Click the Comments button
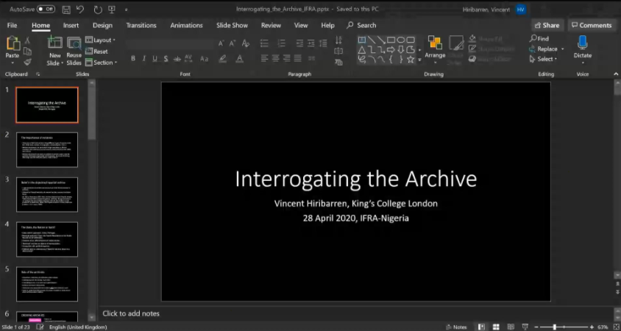Image resolution: width=621 pixels, height=331 pixels. tap(592, 25)
